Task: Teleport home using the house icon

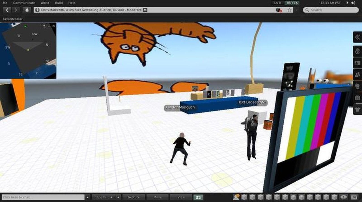Action: tap(27, 10)
